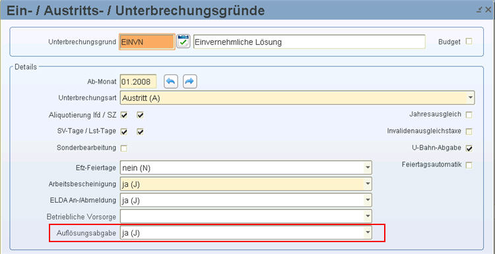
Task: Click the Auflösungsabgabe label
Action: (86, 233)
